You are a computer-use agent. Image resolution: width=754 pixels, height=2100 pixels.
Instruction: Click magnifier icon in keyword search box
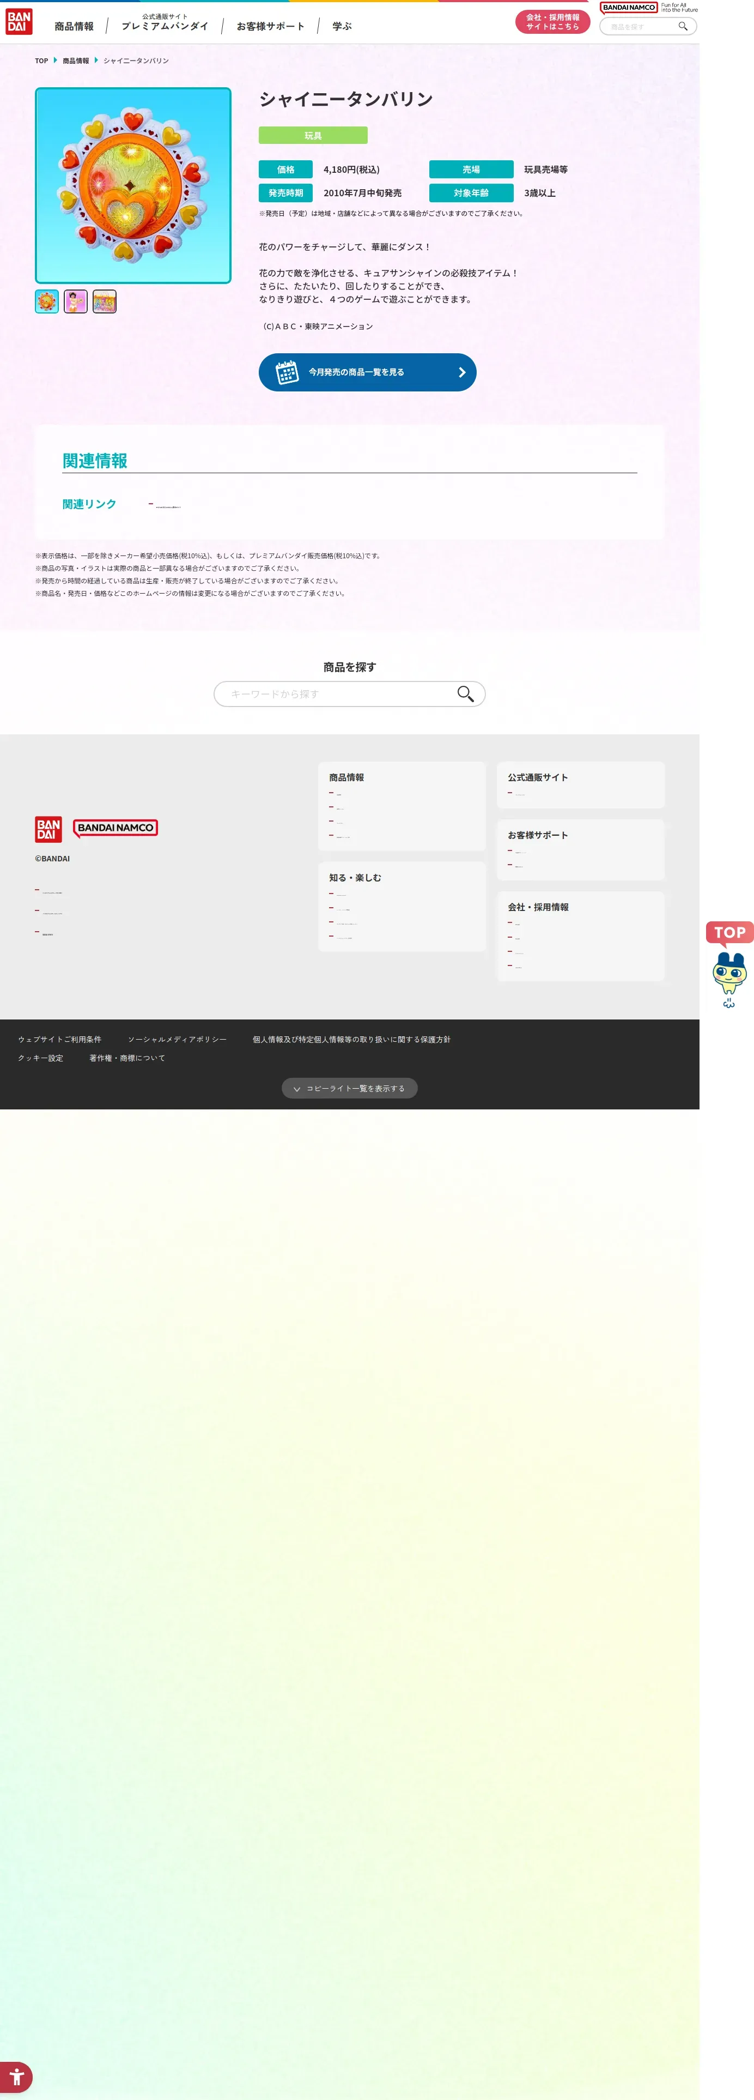click(465, 694)
